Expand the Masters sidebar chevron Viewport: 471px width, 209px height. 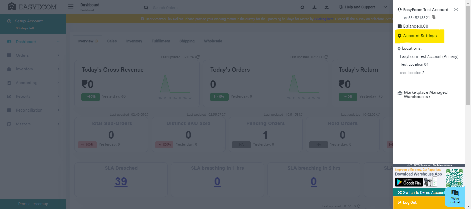[58, 124]
